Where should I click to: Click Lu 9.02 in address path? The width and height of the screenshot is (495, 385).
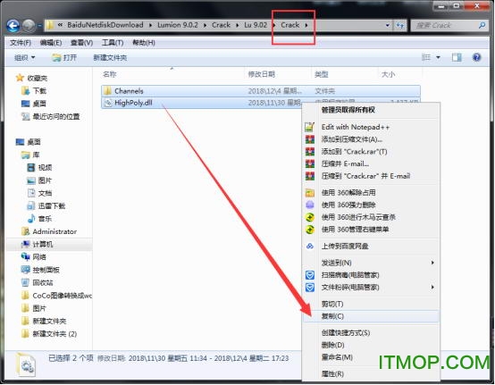tap(256, 25)
